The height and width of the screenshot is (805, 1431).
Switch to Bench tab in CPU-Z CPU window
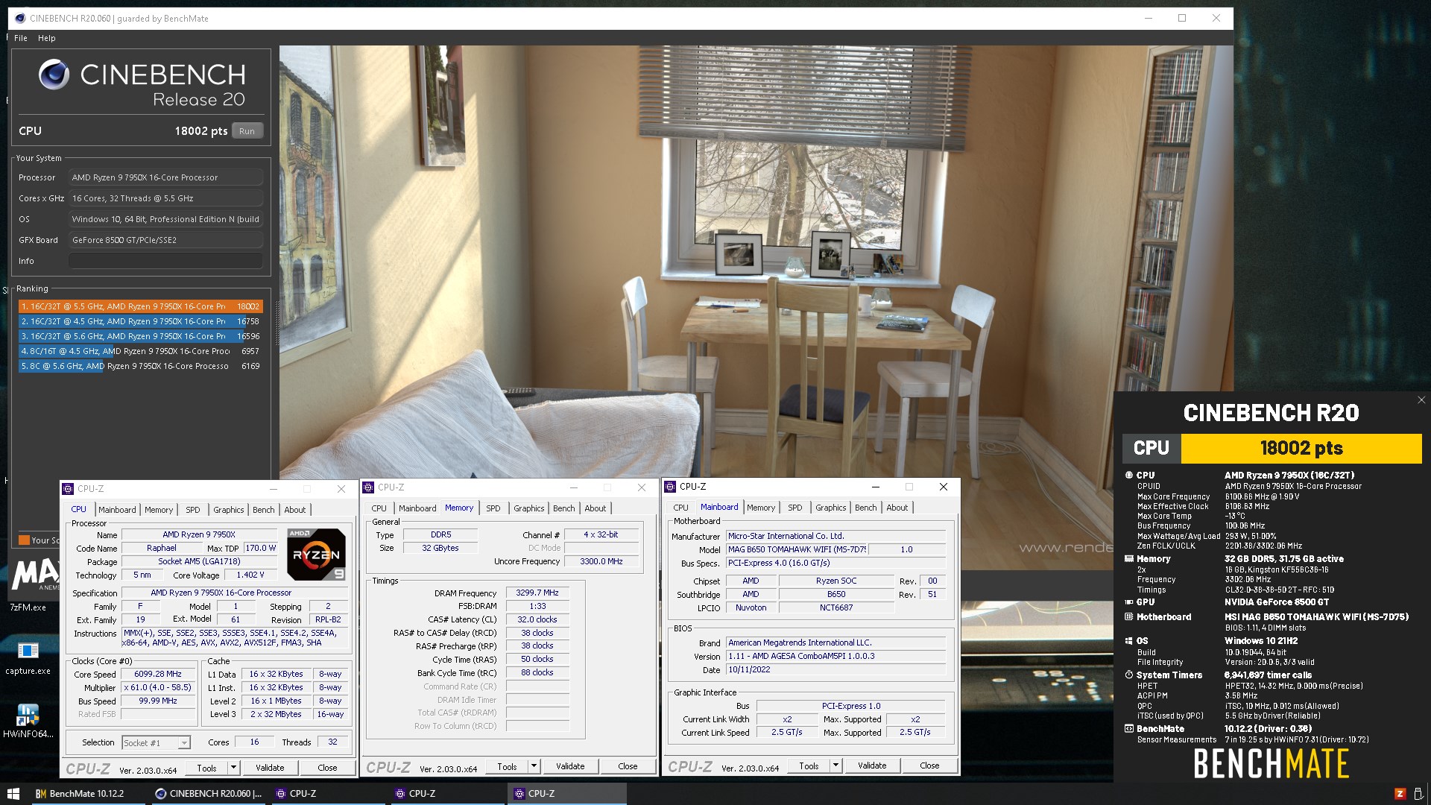pos(263,510)
